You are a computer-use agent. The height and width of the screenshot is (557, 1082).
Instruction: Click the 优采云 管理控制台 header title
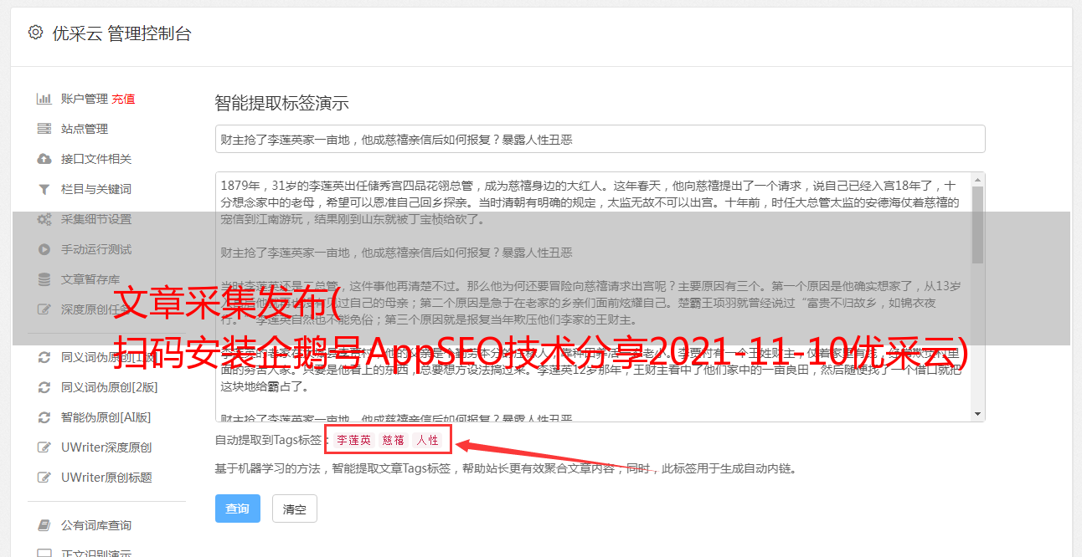(121, 33)
